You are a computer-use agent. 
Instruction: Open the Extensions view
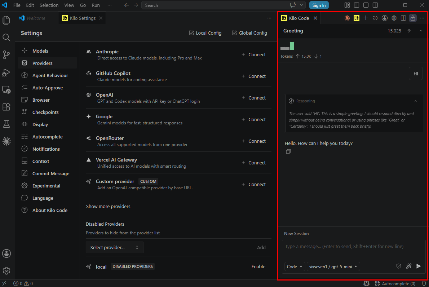pyautogui.click(x=6, y=107)
